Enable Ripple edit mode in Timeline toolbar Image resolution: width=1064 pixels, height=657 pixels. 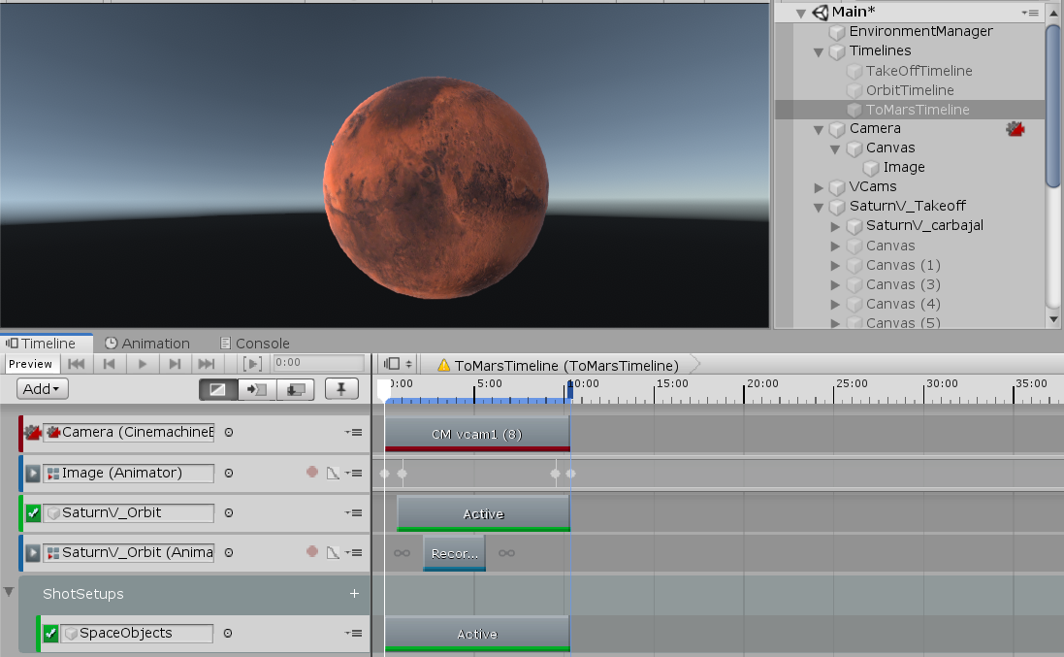[x=257, y=389]
